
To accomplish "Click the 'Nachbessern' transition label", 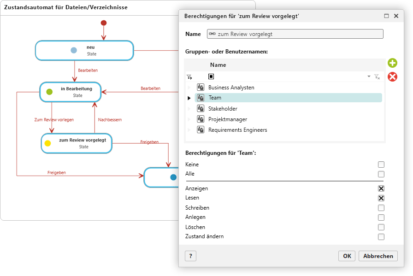I will pos(110,119).
